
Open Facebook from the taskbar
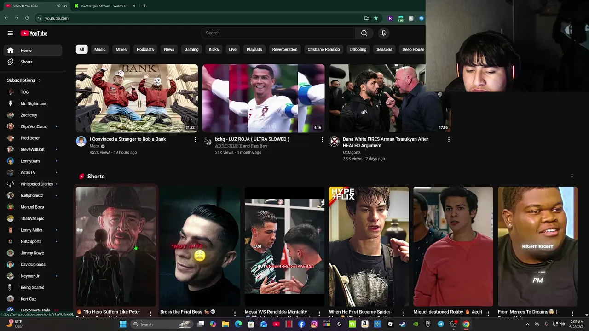[301, 324]
